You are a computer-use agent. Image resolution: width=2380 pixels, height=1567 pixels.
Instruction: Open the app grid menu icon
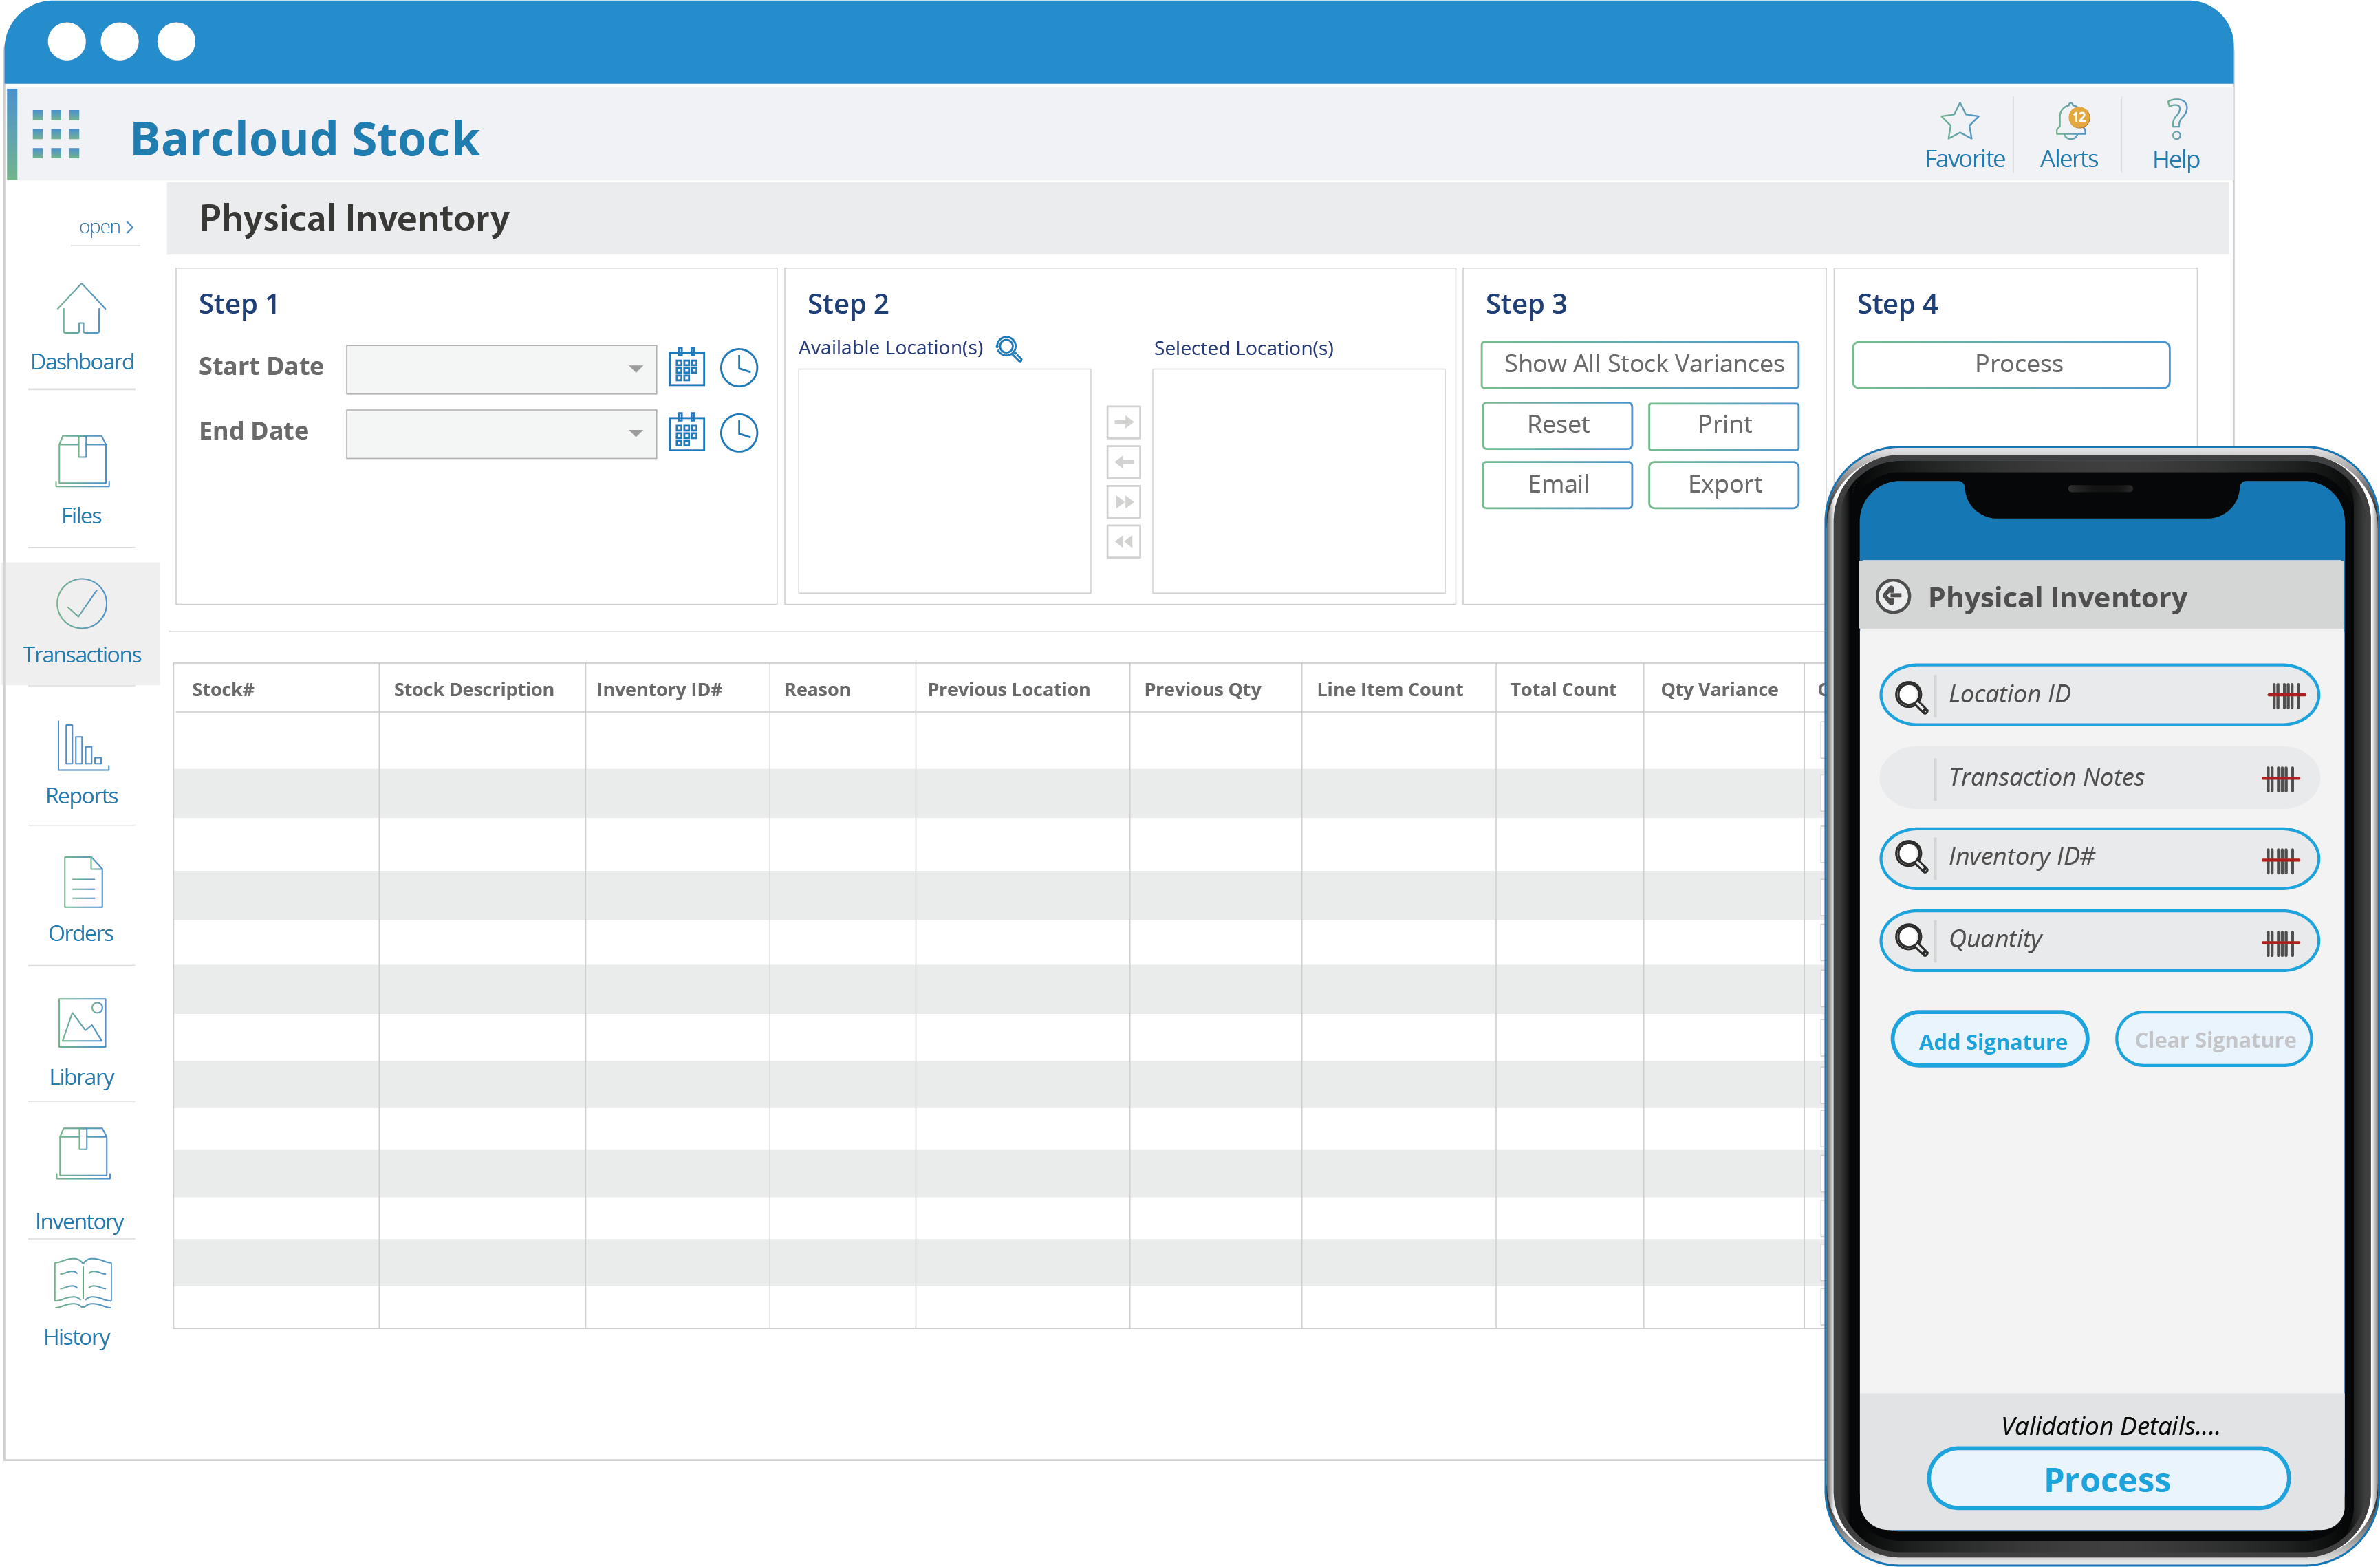[x=56, y=135]
